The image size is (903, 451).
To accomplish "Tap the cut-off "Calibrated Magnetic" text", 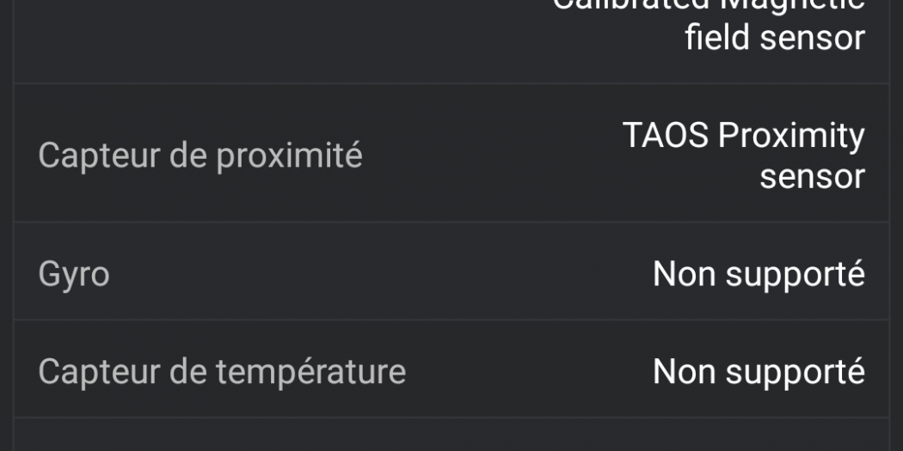I will tap(708, 5).
